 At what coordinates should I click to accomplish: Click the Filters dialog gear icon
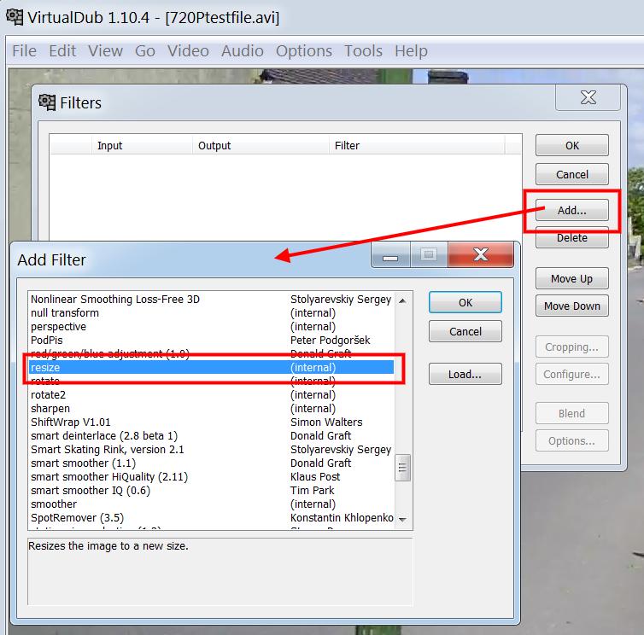47,102
